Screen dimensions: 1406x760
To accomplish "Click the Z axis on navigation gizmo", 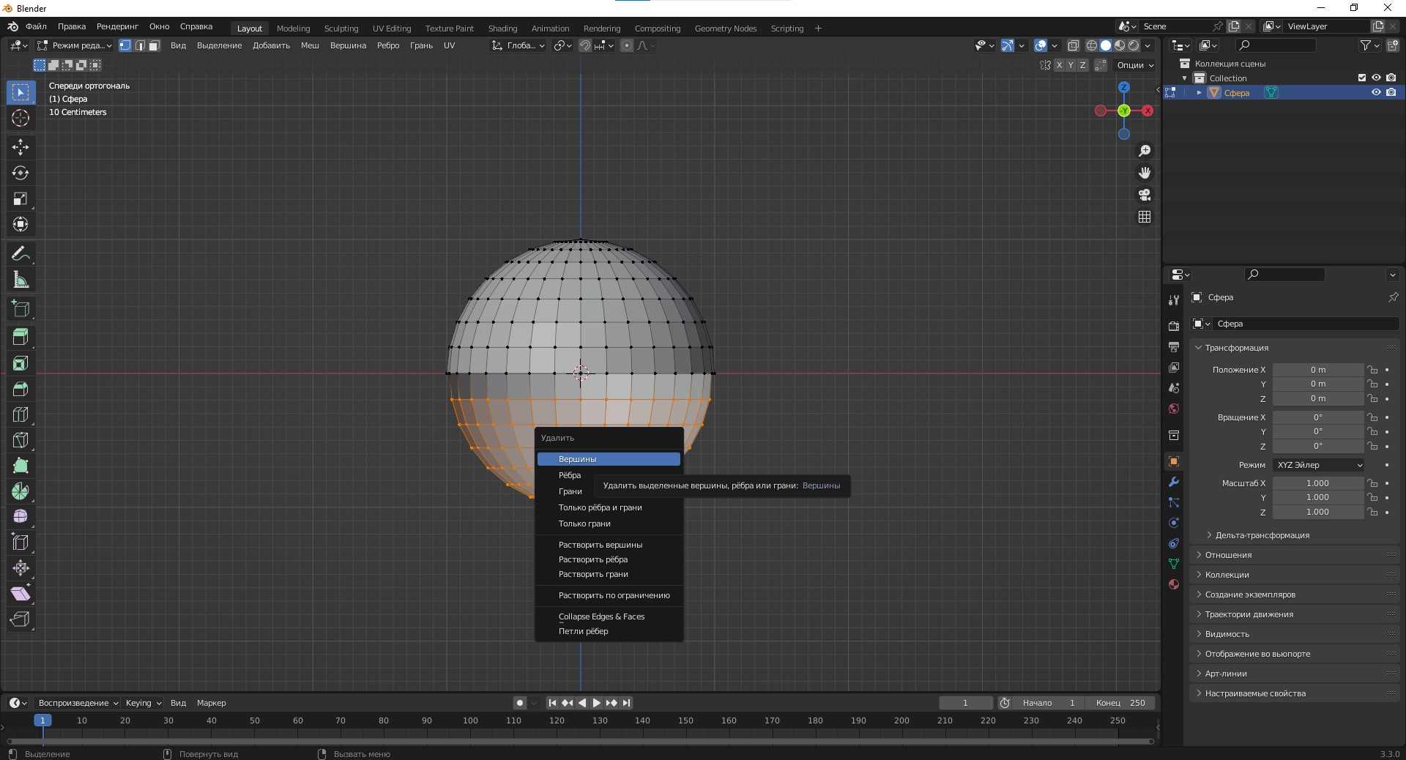I will click(1124, 87).
